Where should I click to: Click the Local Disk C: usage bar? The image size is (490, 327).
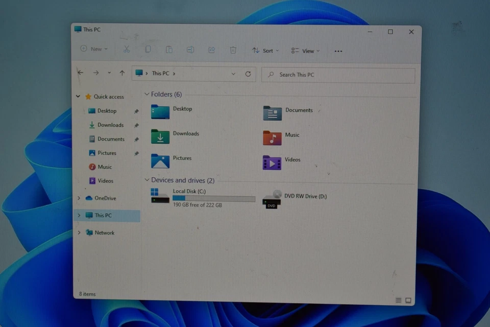pyautogui.click(x=214, y=198)
